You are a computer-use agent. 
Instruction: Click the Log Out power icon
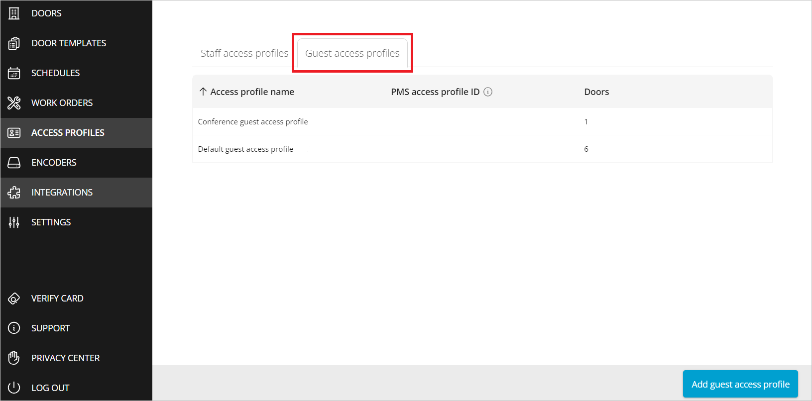[14, 388]
